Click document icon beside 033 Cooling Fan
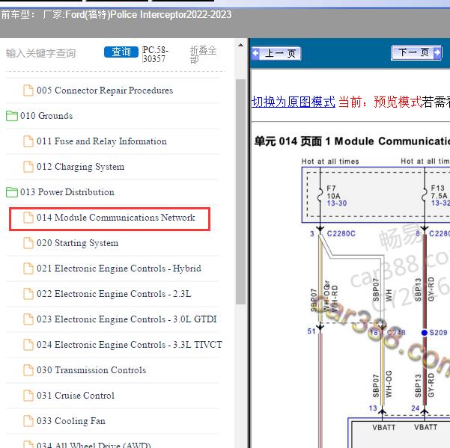The image size is (450, 448). pos(28,421)
